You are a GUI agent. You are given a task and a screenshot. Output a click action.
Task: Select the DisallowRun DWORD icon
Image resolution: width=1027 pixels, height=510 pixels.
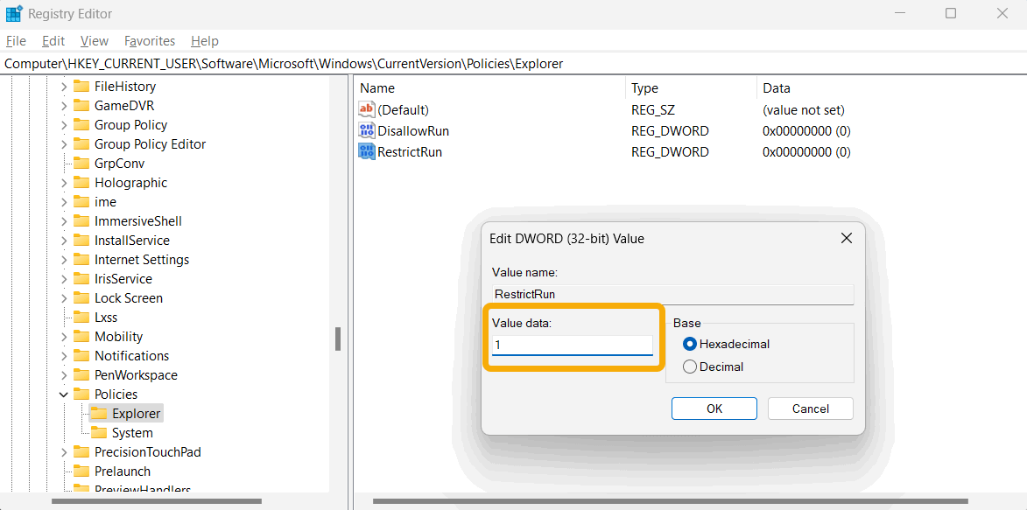pyautogui.click(x=366, y=130)
